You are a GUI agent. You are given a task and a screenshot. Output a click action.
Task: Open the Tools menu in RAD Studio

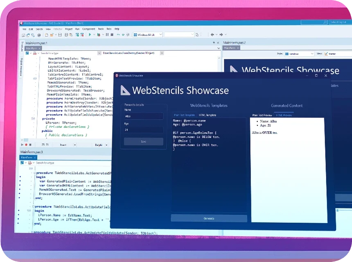101,29
